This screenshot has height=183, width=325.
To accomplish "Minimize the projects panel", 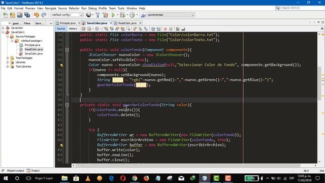I will pos(51,23).
